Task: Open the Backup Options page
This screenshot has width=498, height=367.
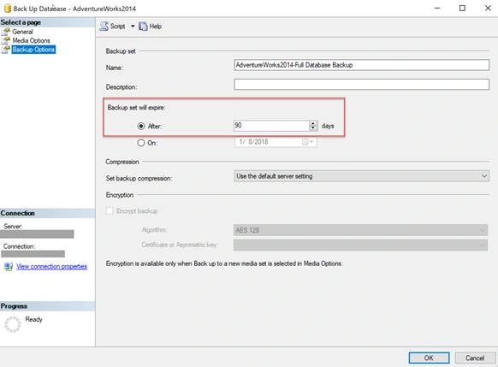Action: click(33, 50)
